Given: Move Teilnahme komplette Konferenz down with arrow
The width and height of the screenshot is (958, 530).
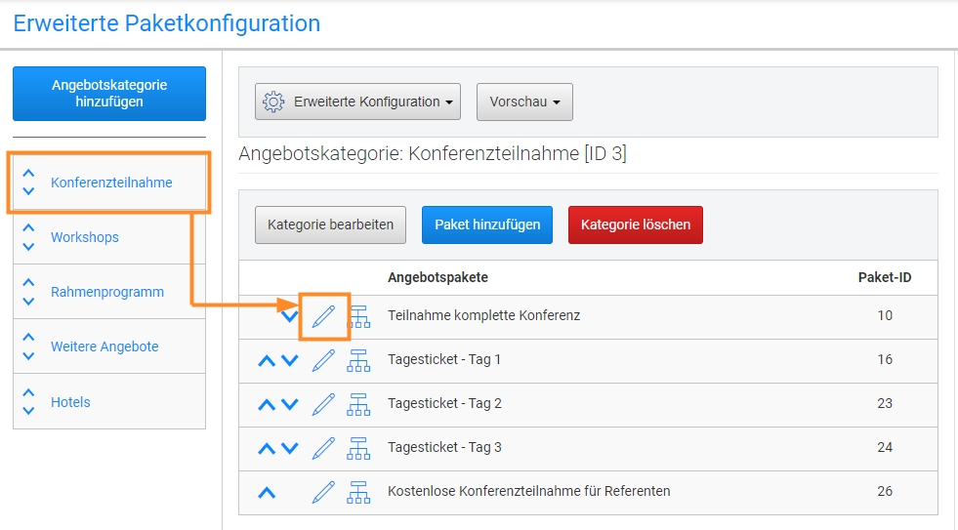Looking at the screenshot, I should coord(290,315).
